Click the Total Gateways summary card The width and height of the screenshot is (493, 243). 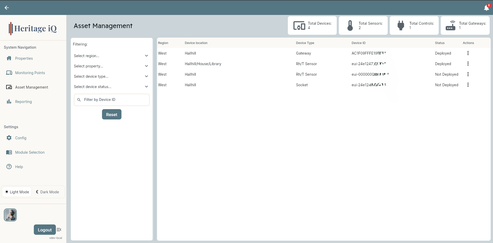465,25
